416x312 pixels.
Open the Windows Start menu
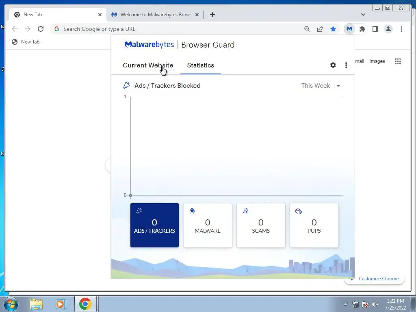pos(11,304)
